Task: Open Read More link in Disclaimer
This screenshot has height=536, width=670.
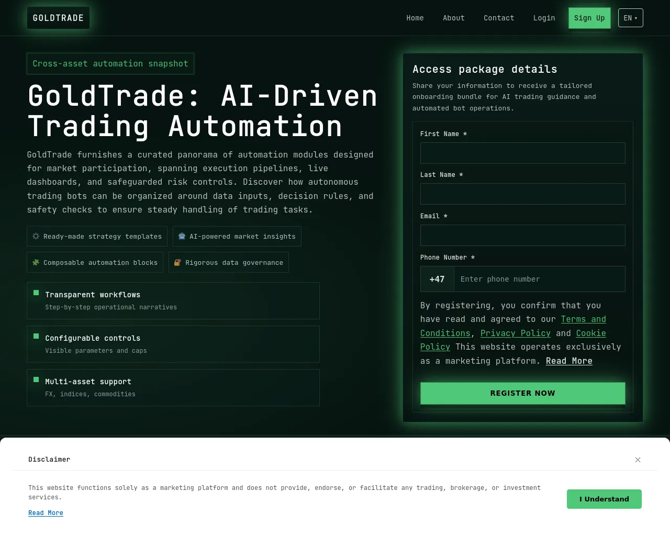Action: pos(46,513)
